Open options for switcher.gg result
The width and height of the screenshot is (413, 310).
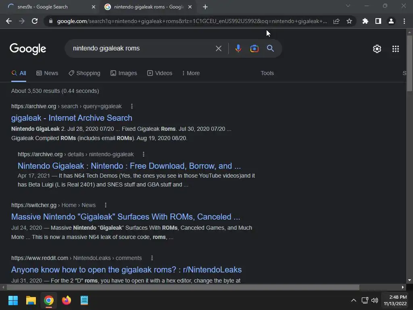(106, 205)
